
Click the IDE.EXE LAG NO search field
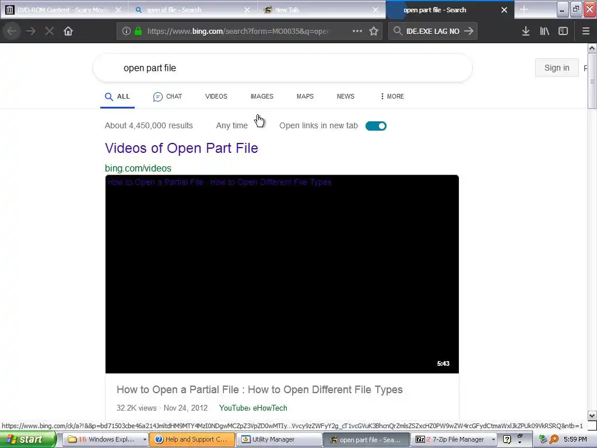click(x=433, y=32)
